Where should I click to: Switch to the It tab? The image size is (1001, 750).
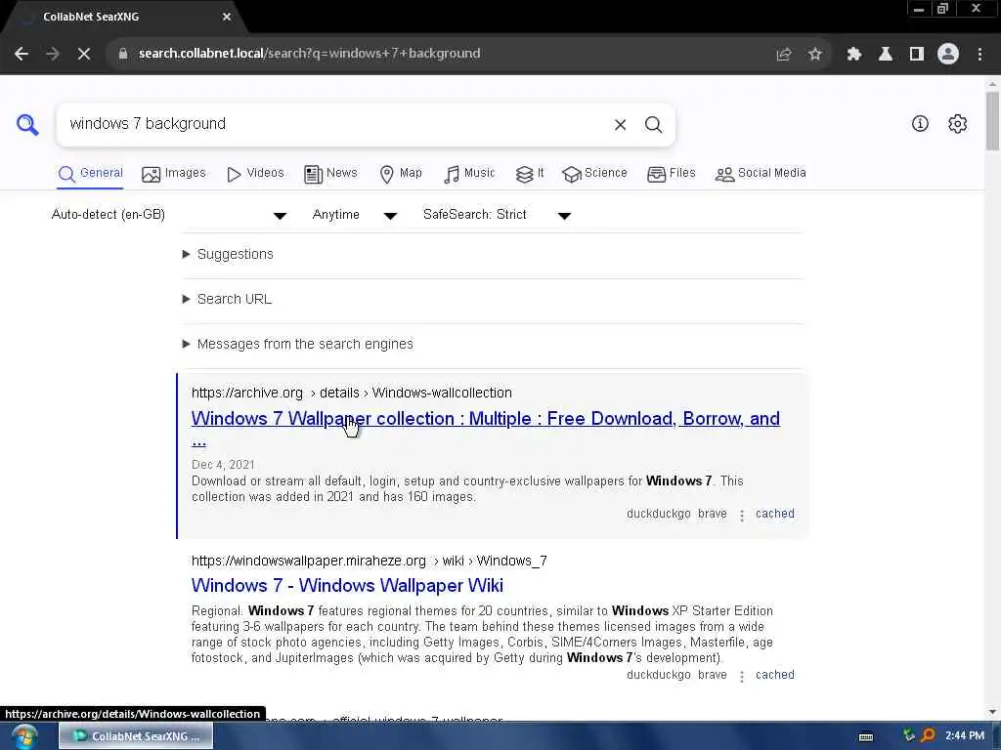coord(530,174)
